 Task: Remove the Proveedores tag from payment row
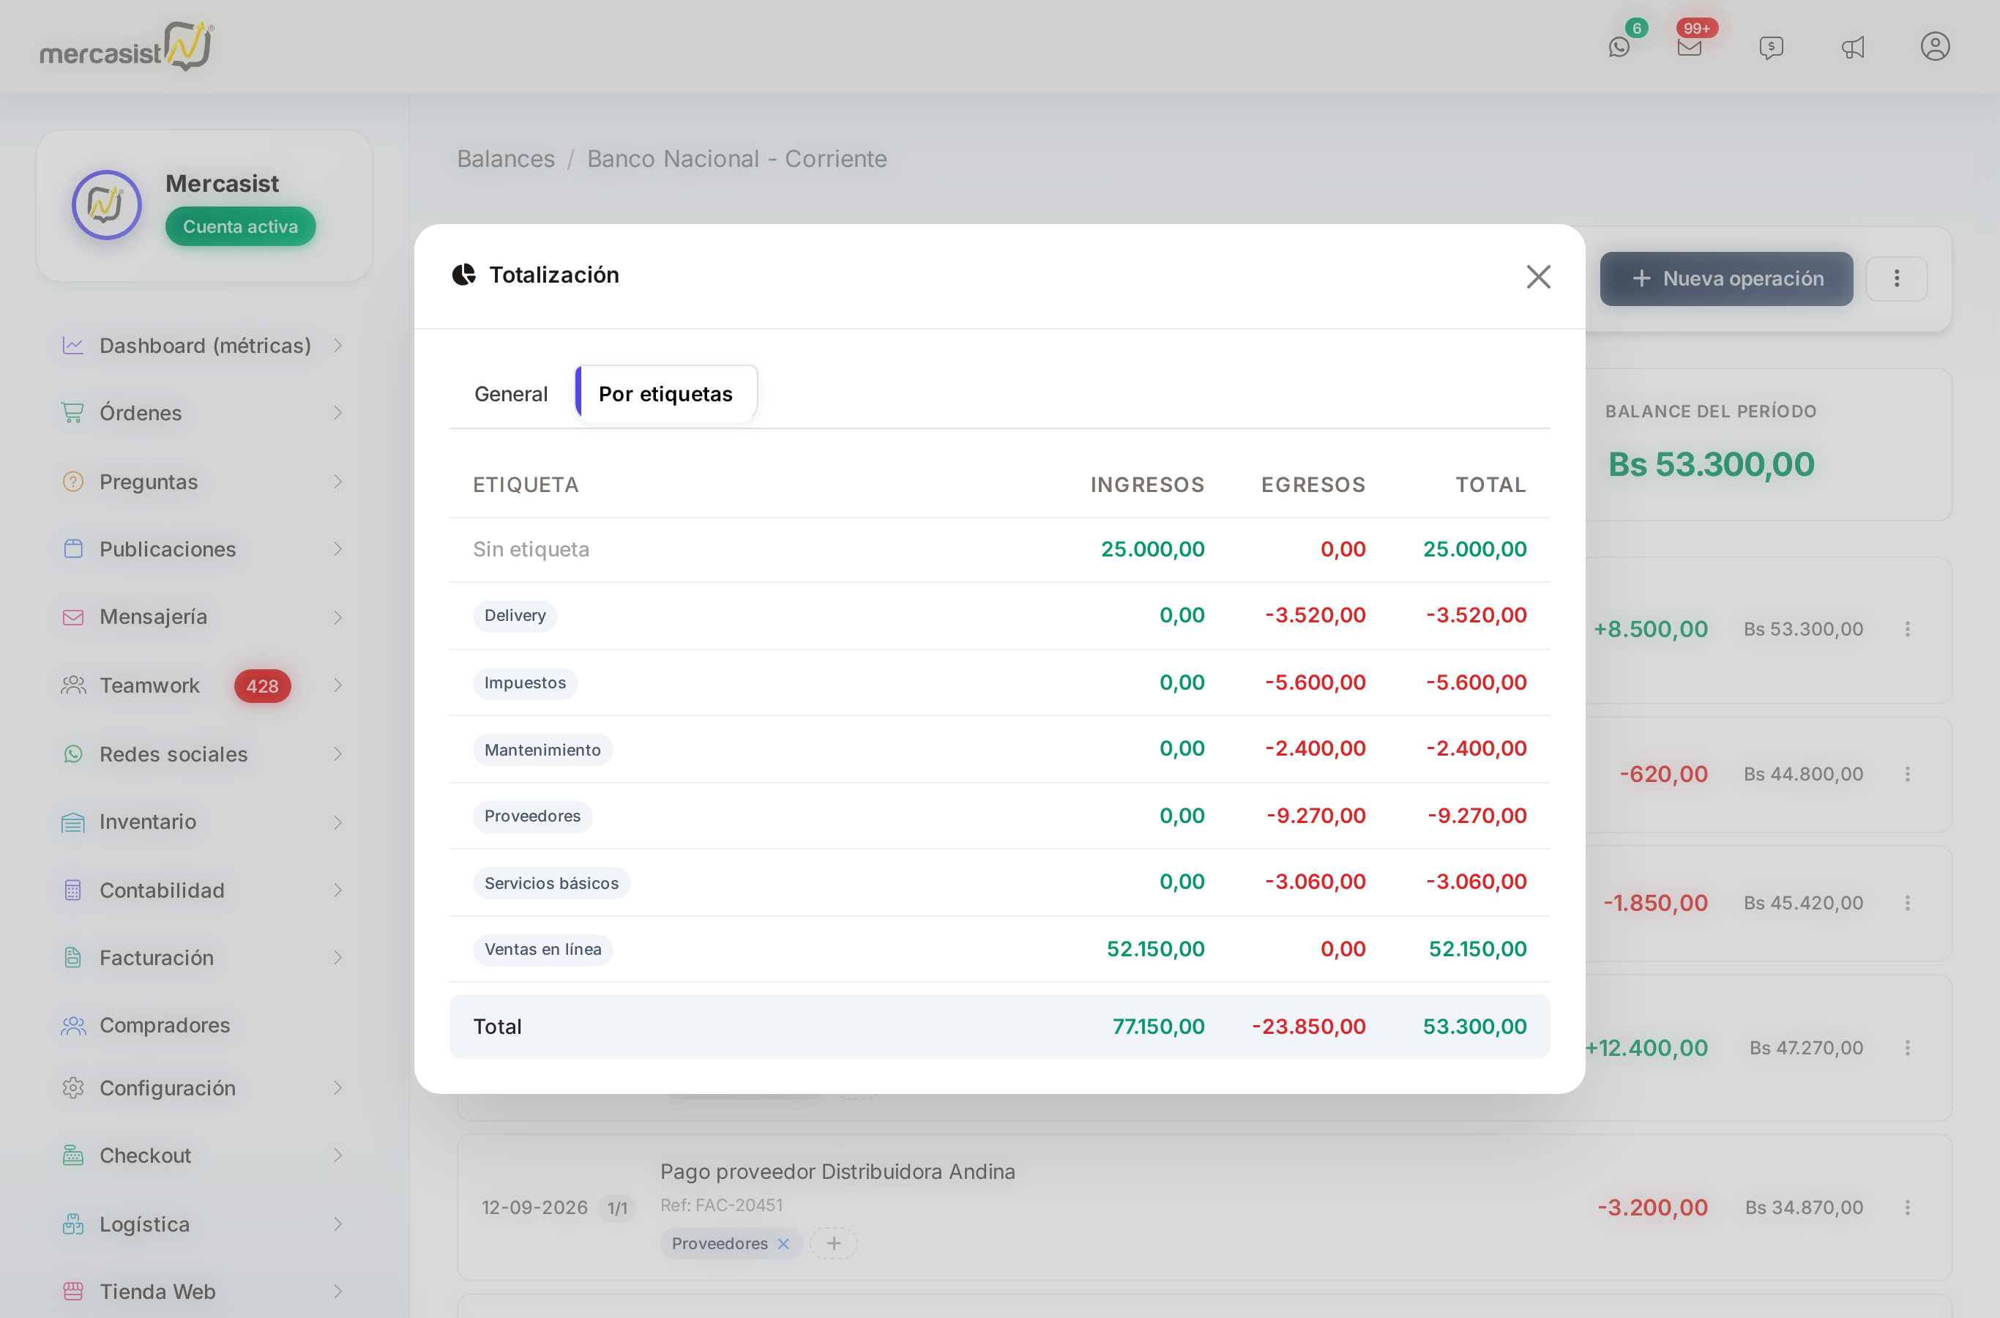(x=783, y=1243)
